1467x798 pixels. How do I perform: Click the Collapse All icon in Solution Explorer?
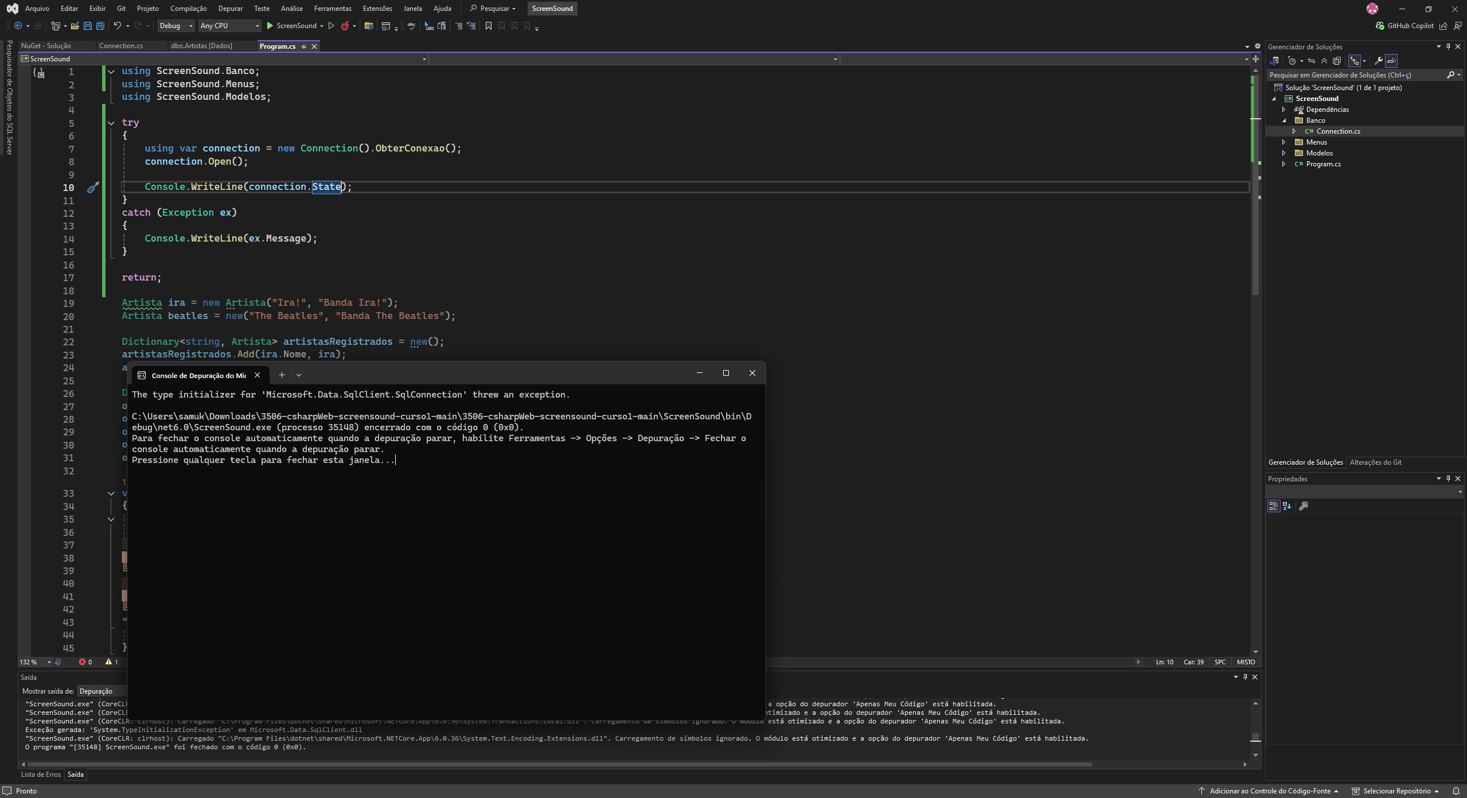[1324, 61]
